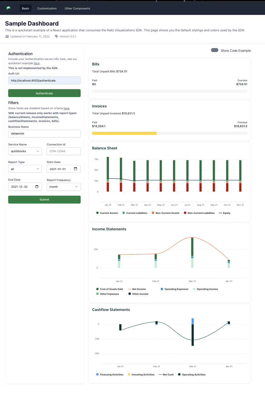Toggle Operating Activities legend item
The width and height of the screenshot is (265, 401).
point(192,375)
